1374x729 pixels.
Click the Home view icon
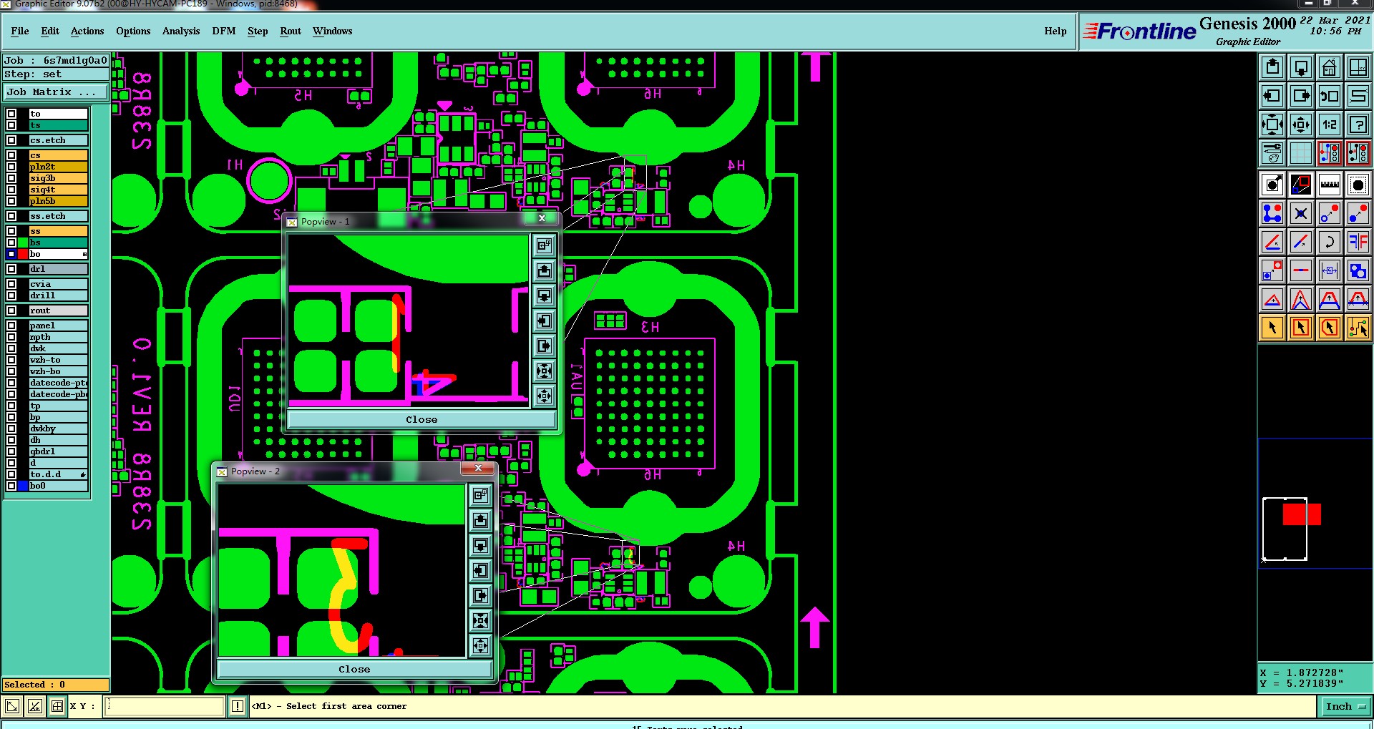point(1329,68)
